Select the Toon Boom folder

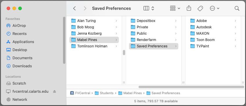pyautogui.click(x=213, y=40)
